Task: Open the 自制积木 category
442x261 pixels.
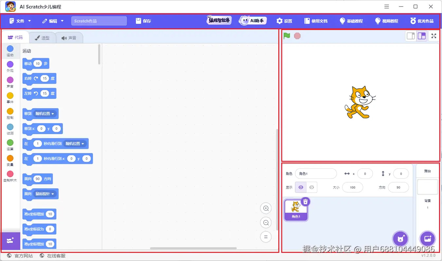Action: click(10, 176)
